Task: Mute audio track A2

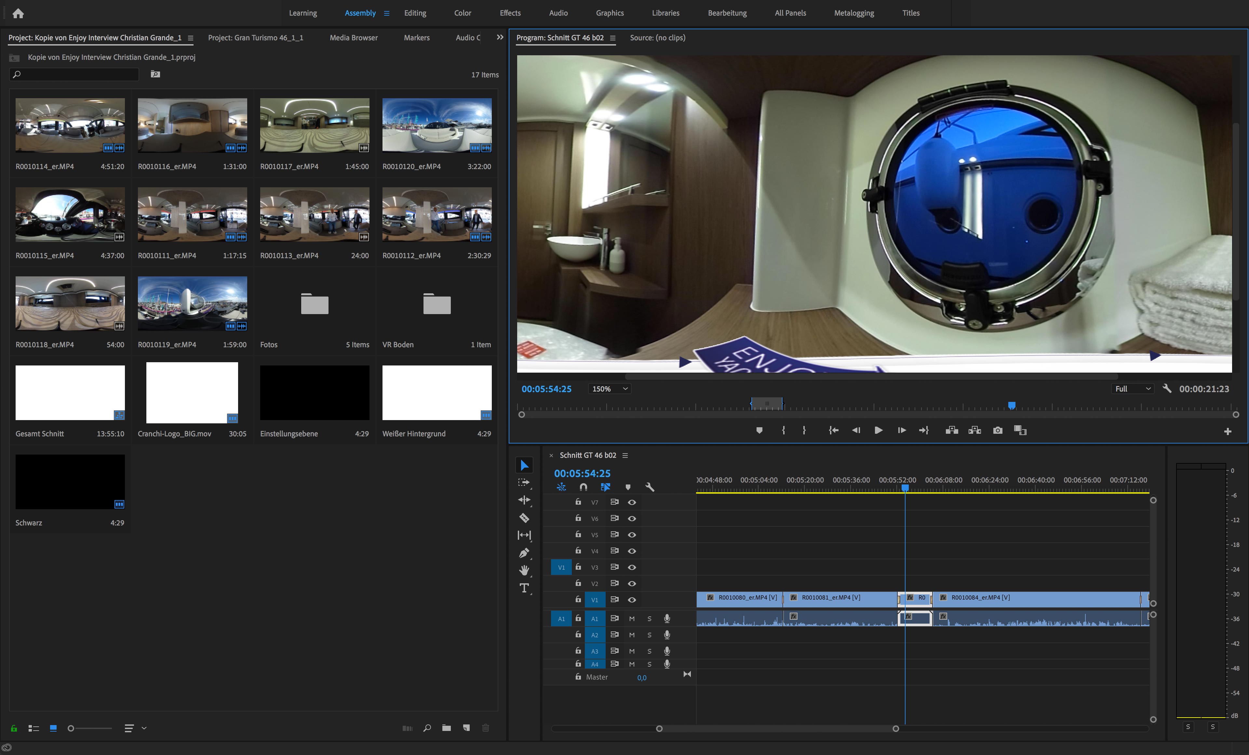Action: tap(632, 635)
